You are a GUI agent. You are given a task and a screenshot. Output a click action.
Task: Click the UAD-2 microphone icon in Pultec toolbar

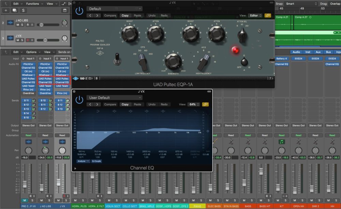click(x=97, y=78)
